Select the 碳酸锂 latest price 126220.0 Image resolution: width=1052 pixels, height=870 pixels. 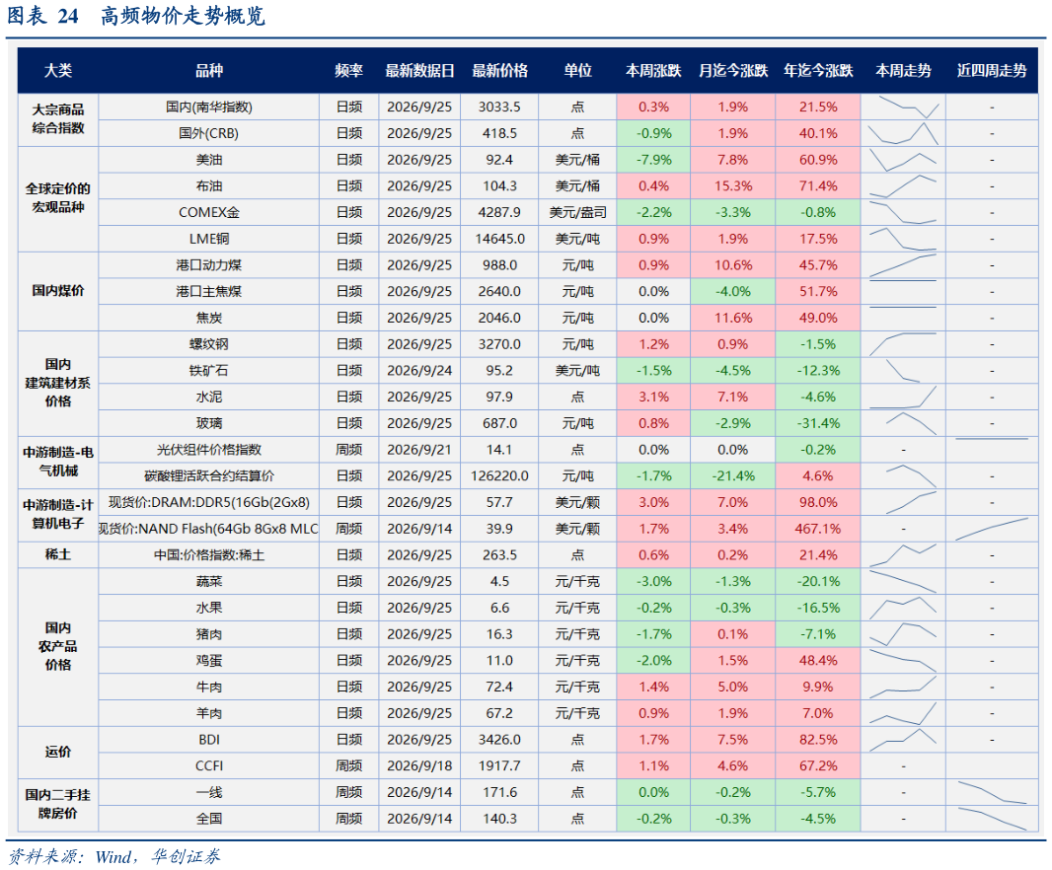[x=499, y=475]
